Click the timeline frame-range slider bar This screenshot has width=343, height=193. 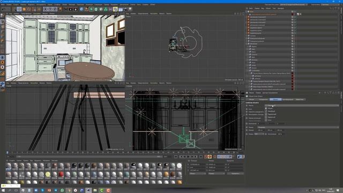coord(89,157)
